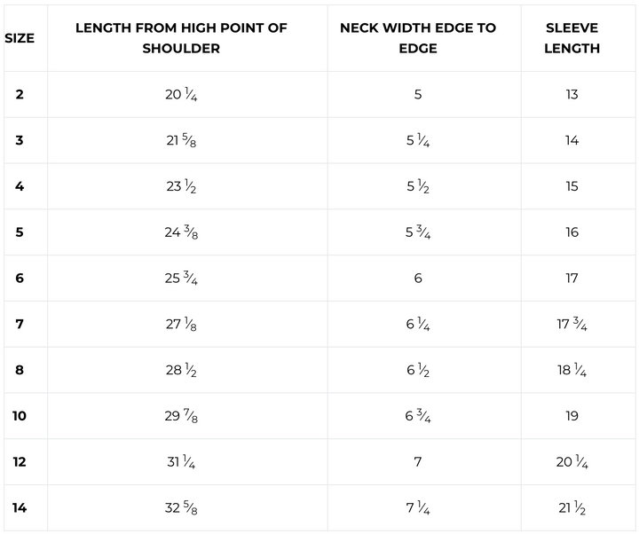
Task: Select the size 3 row label
Action: click(x=20, y=140)
